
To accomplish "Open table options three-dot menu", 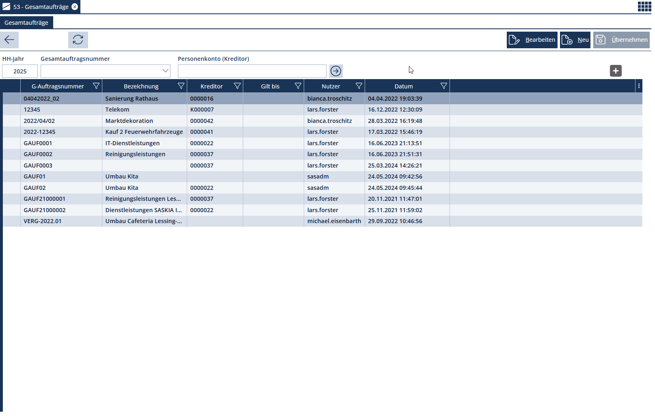I will (639, 86).
